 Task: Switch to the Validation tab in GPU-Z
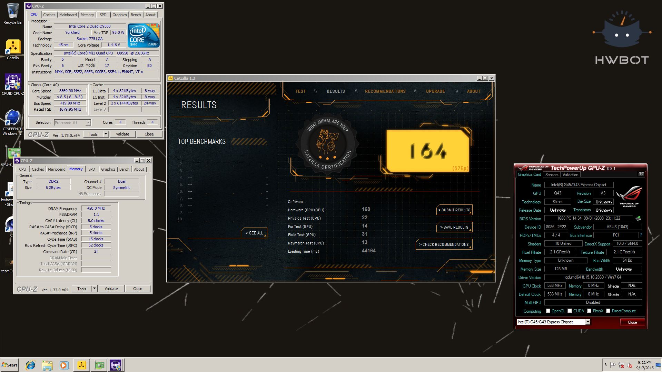tap(570, 175)
